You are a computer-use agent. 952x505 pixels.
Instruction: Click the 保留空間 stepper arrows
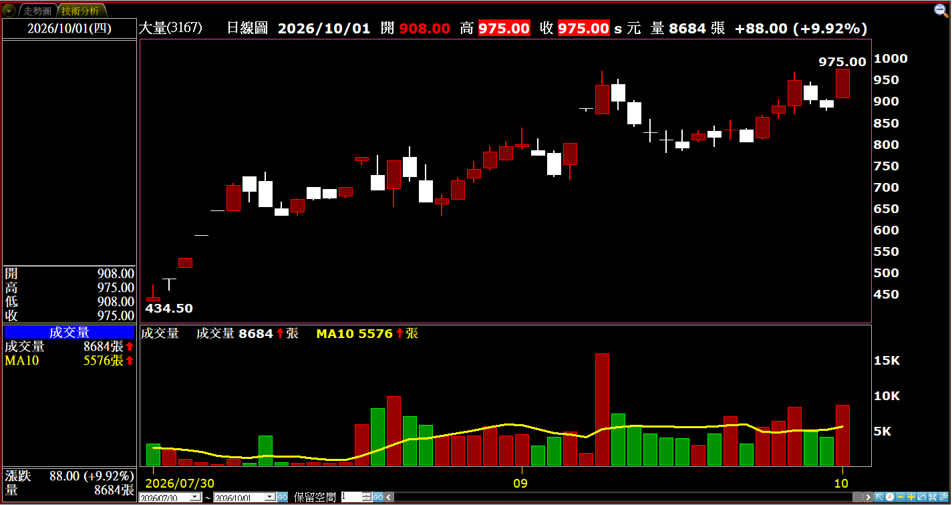click(367, 497)
